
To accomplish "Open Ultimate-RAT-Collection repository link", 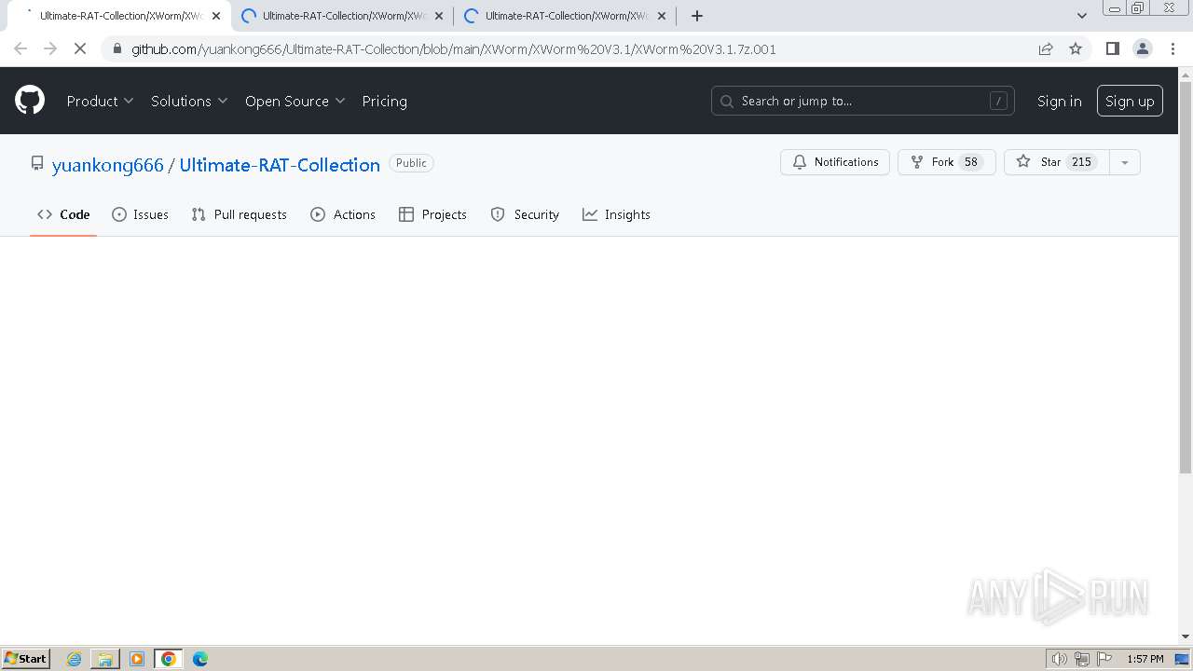I will pyautogui.click(x=280, y=165).
